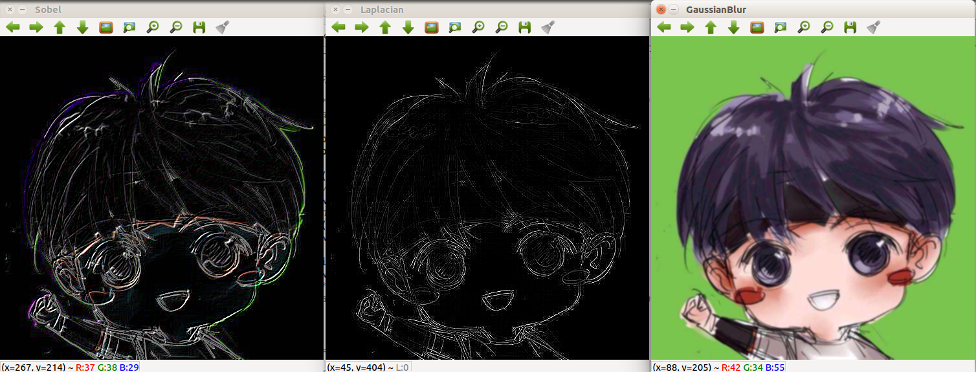This screenshot has width=976, height=372.
Task: Minimize the GaussianBlur window
Action: tap(673, 10)
